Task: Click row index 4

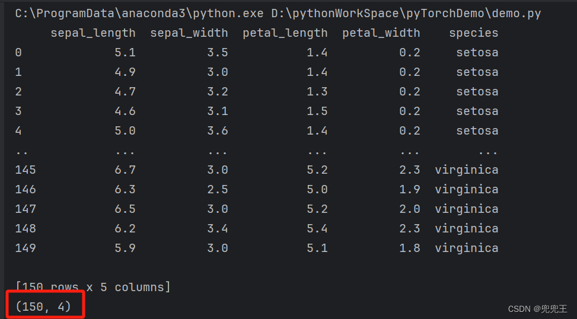Action: pyautogui.click(x=18, y=130)
